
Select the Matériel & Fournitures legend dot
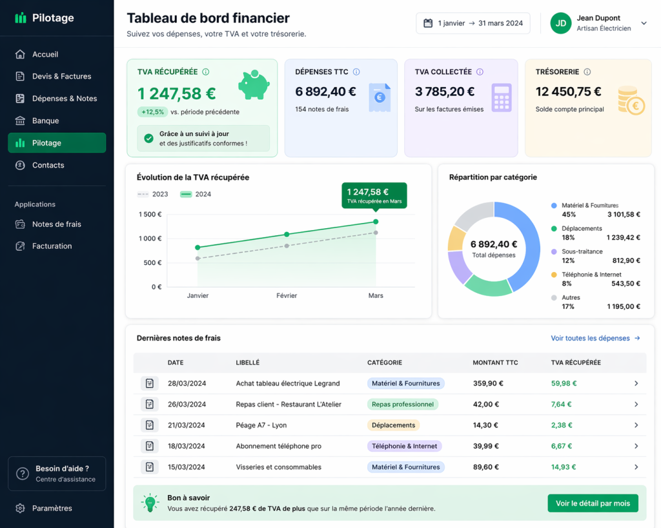click(x=554, y=206)
